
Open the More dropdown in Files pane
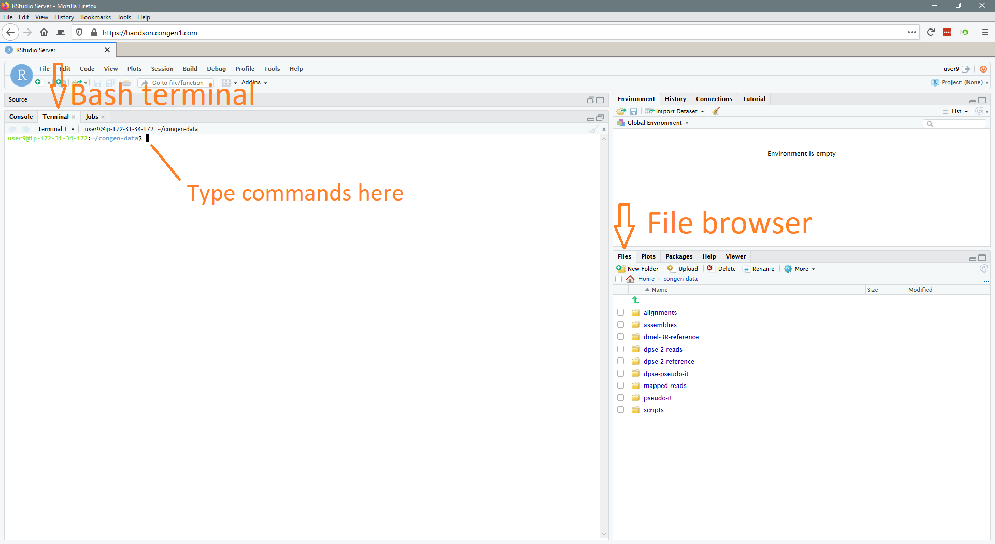(x=800, y=269)
